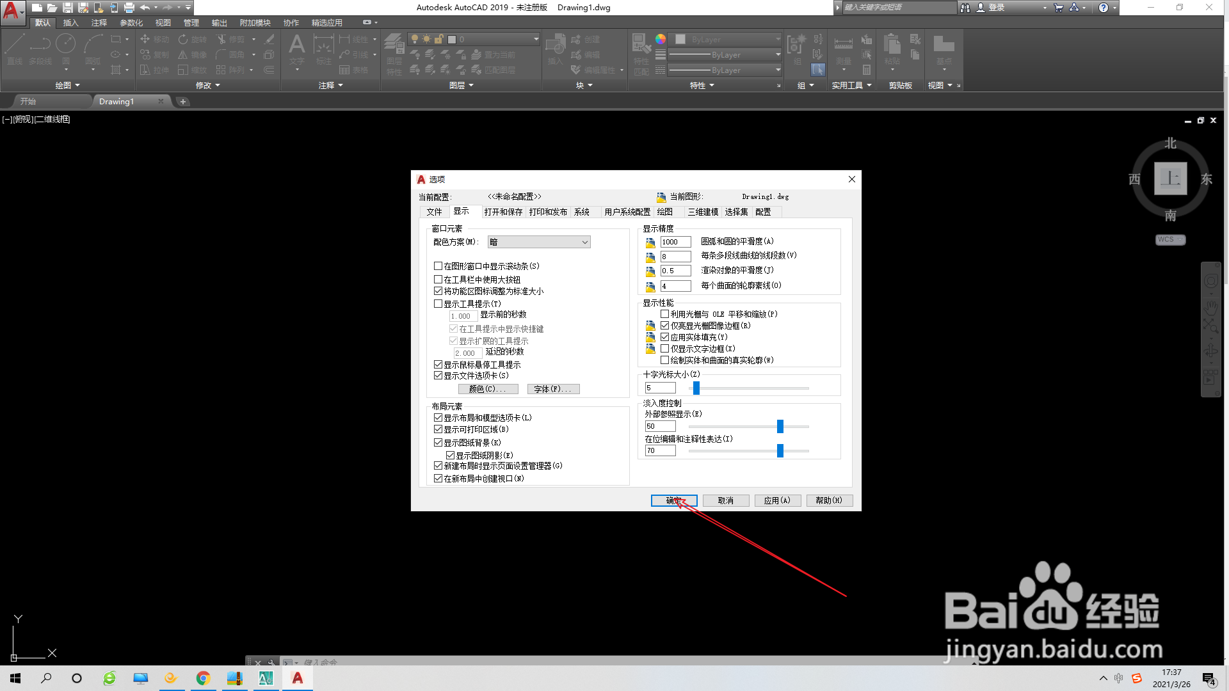Image resolution: width=1229 pixels, height=691 pixels.
Task: Click the AutoCAD application menu logo
Action: tap(12, 11)
